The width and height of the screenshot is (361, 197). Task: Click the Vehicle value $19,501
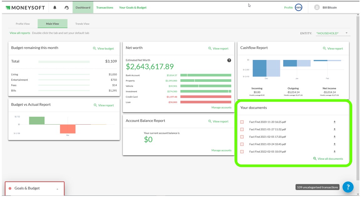tap(173, 86)
